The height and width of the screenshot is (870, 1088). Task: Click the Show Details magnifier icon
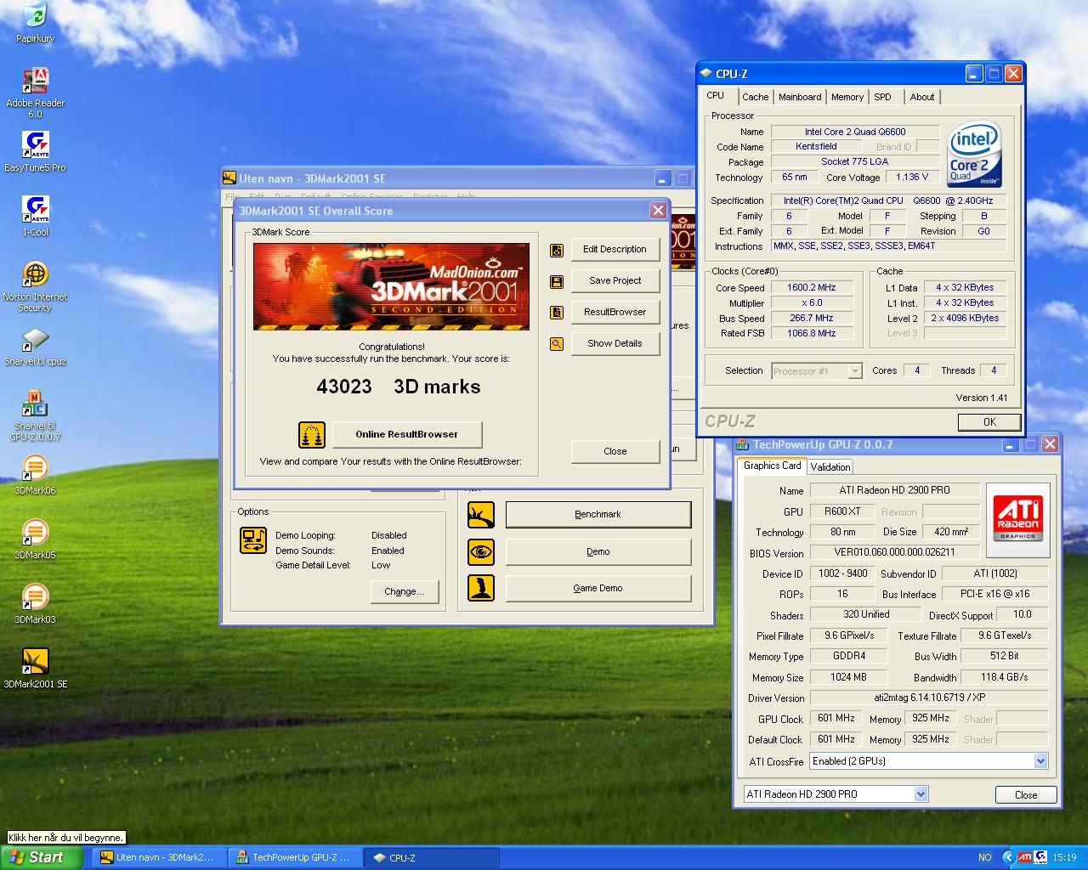pos(557,344)
